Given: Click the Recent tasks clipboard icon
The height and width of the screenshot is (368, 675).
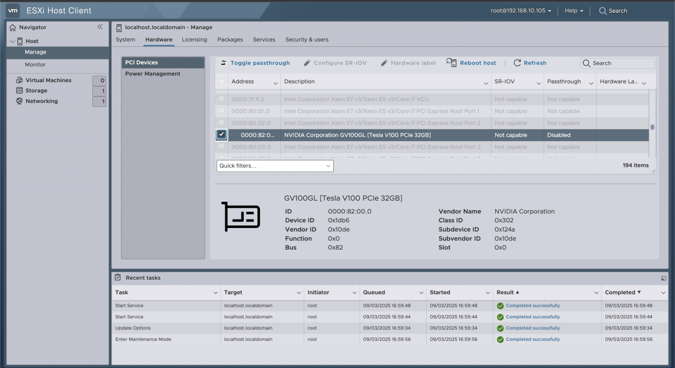Looking at the screenshot, I should [x=118, y=277].
